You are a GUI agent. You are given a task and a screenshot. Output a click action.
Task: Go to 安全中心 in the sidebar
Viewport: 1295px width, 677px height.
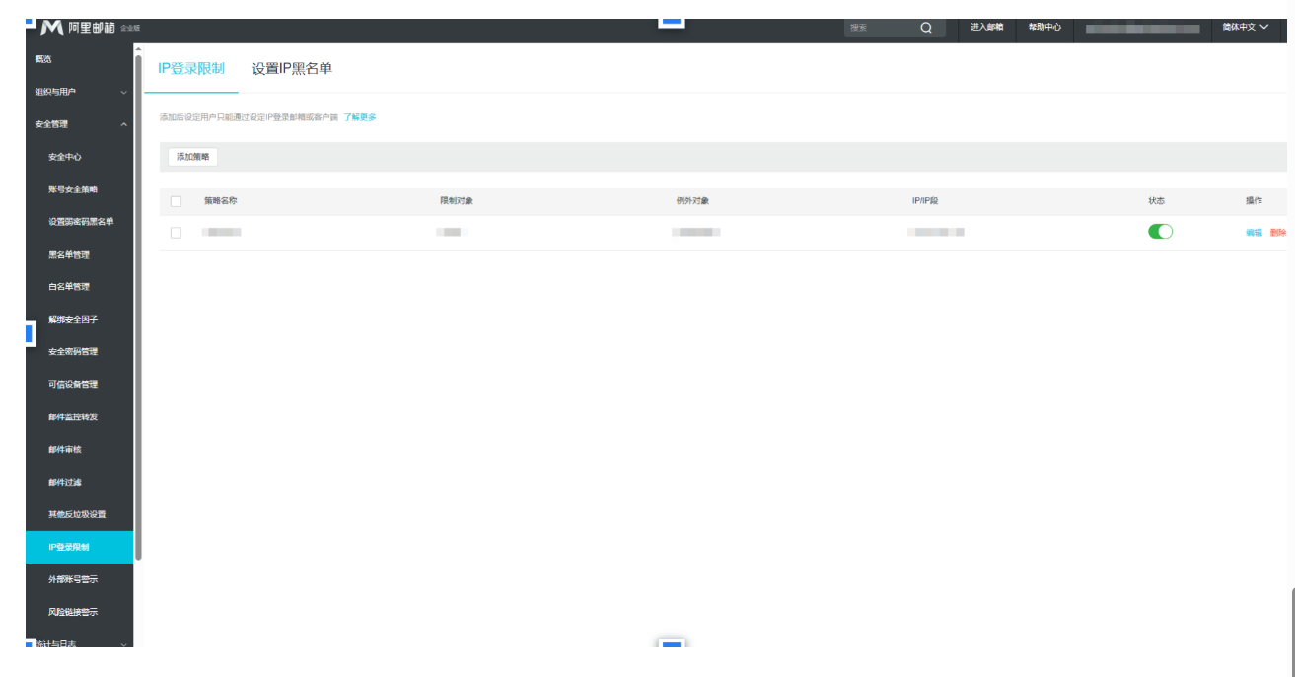[65, 157]
